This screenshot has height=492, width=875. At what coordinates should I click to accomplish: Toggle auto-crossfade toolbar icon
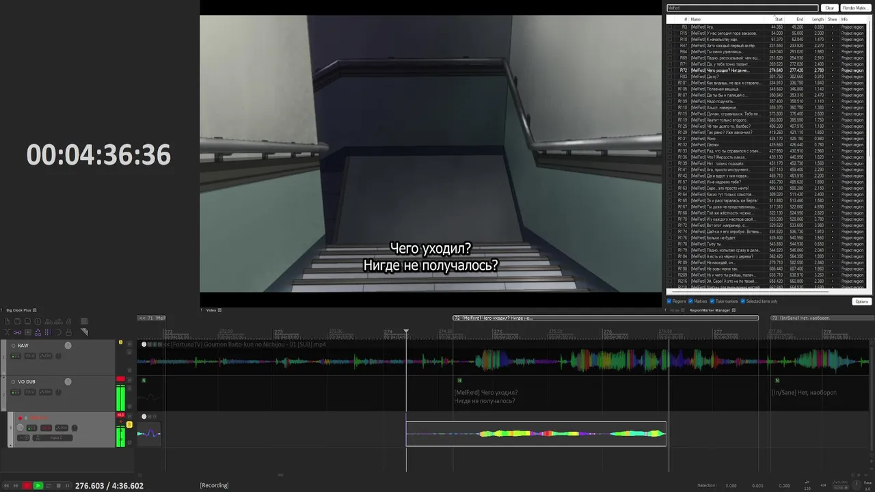7,332
